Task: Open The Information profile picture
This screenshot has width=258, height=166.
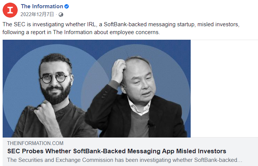Action: tap(10, 10)
